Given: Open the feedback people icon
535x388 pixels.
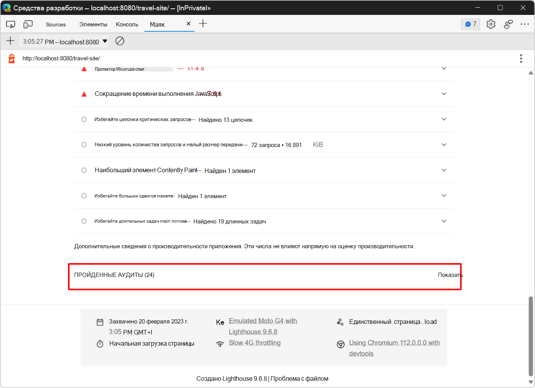Looking at the screenshot, I should [508, 24].
